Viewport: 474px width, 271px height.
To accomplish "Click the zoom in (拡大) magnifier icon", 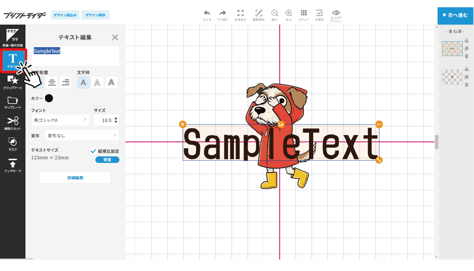I will [288, 13].
